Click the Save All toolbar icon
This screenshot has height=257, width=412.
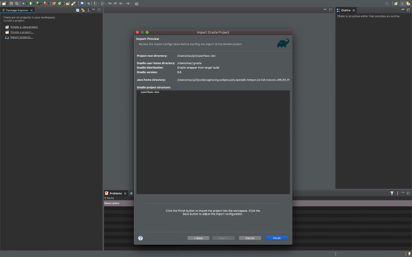click(16, 3)
